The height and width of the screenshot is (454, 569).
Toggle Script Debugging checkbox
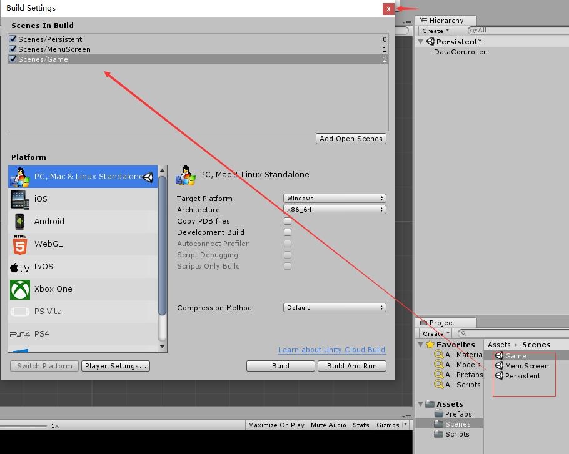pos(288,255)
